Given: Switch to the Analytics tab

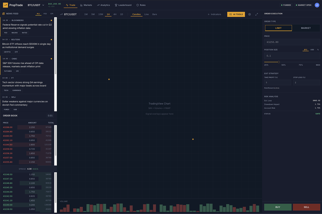Looking at the screenshot, I should [103, 5].
